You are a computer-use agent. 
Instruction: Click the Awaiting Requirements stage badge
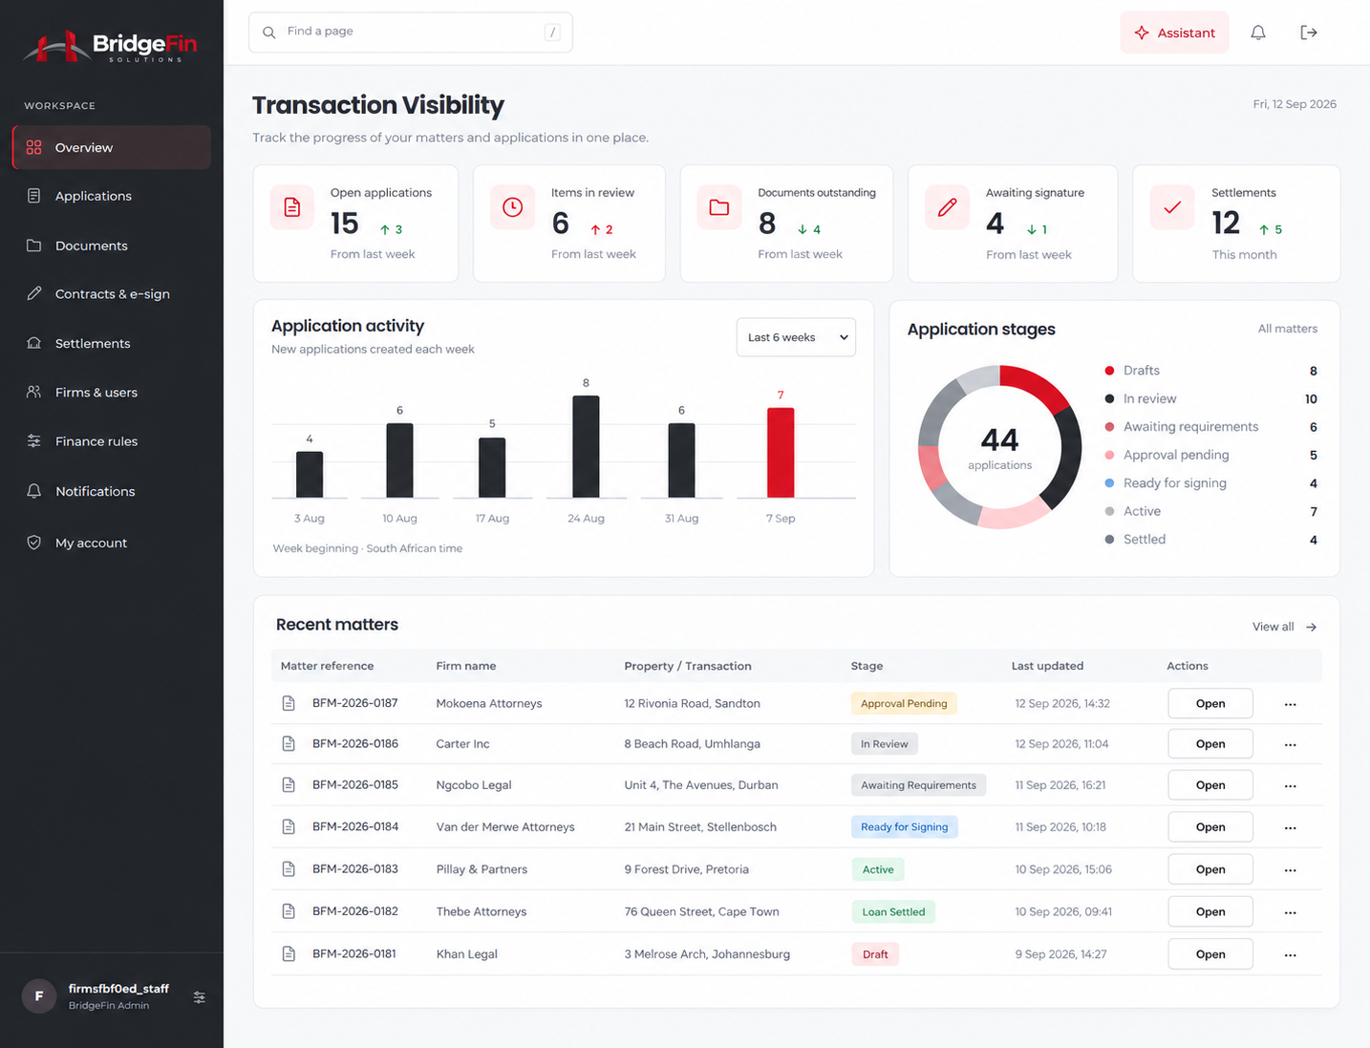pyautogui.click(x=918, y=785)
